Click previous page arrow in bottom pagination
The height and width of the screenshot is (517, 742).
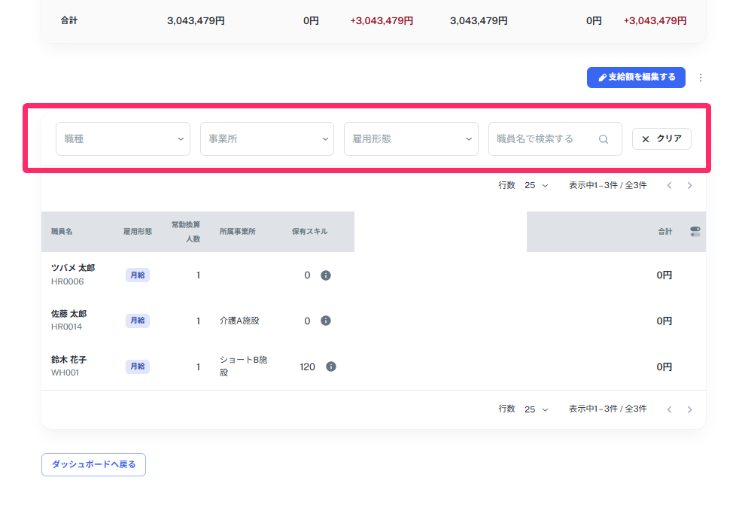point(669,409)
